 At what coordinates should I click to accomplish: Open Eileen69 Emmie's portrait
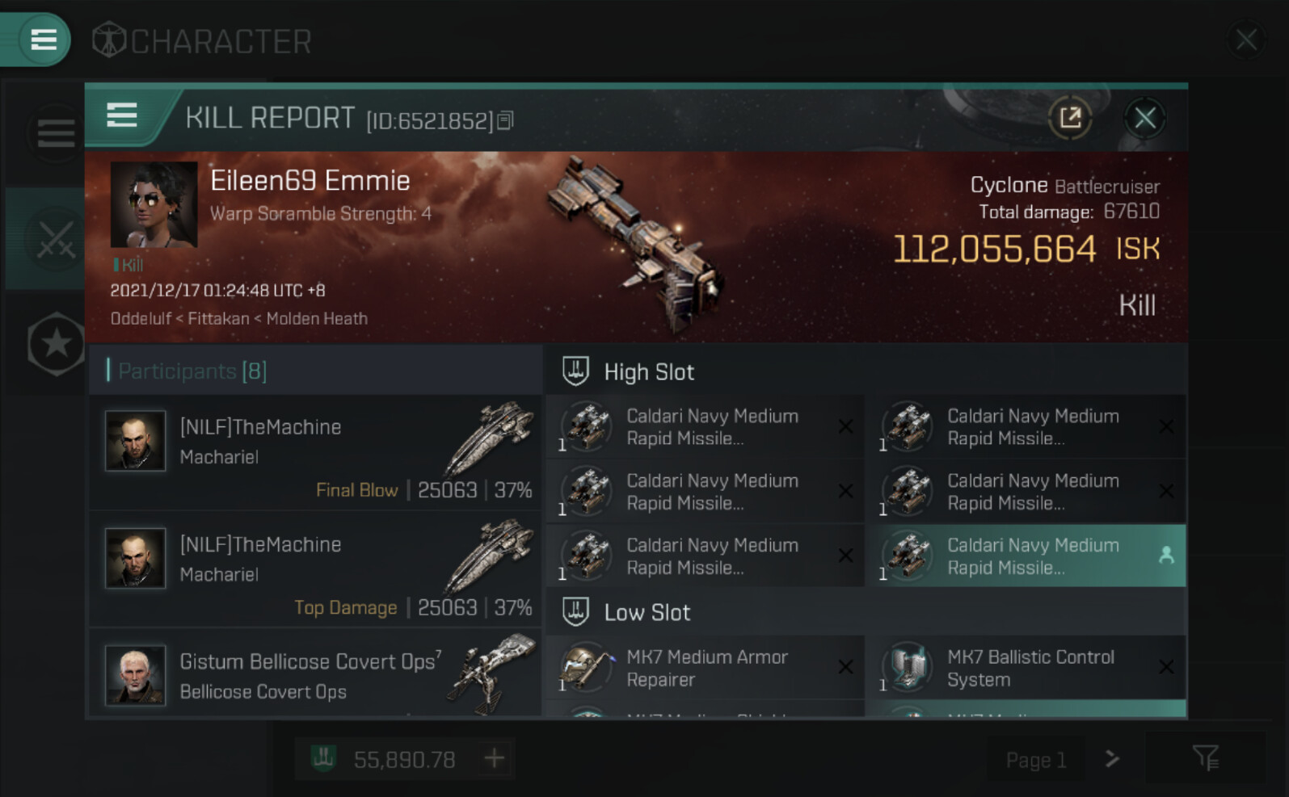click(154, 204)
